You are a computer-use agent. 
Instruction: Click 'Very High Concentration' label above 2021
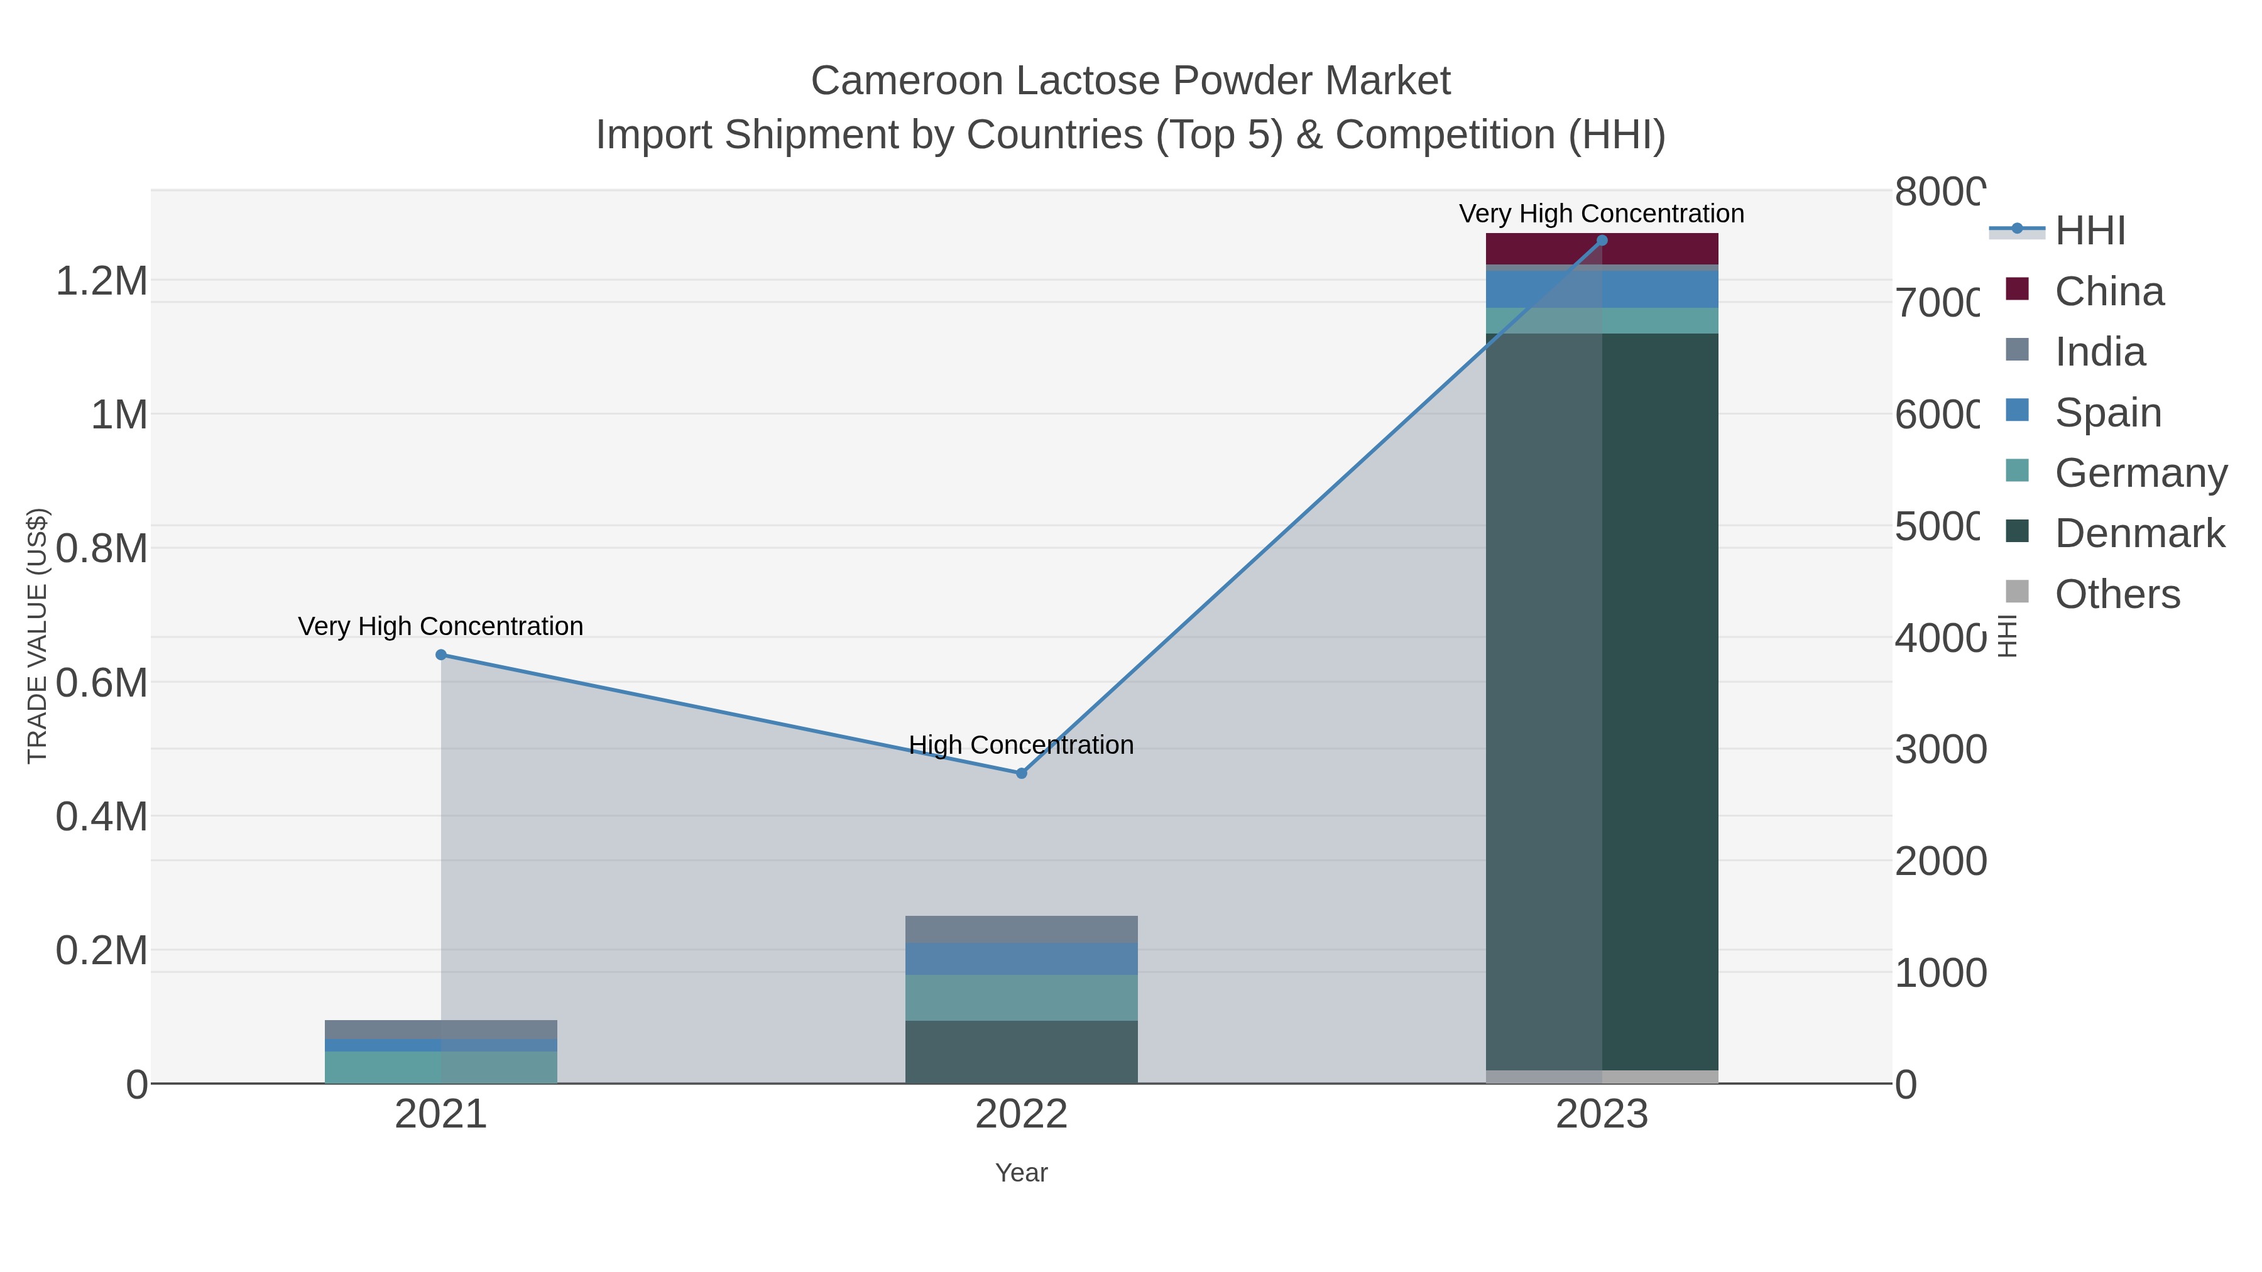(441, 627)
